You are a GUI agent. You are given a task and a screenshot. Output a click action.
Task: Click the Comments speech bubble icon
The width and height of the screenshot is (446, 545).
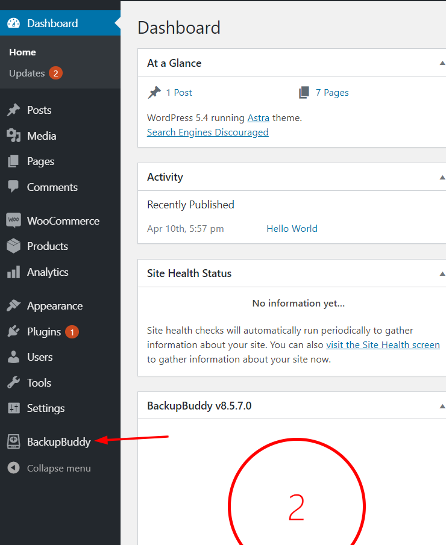click(14, 187)
